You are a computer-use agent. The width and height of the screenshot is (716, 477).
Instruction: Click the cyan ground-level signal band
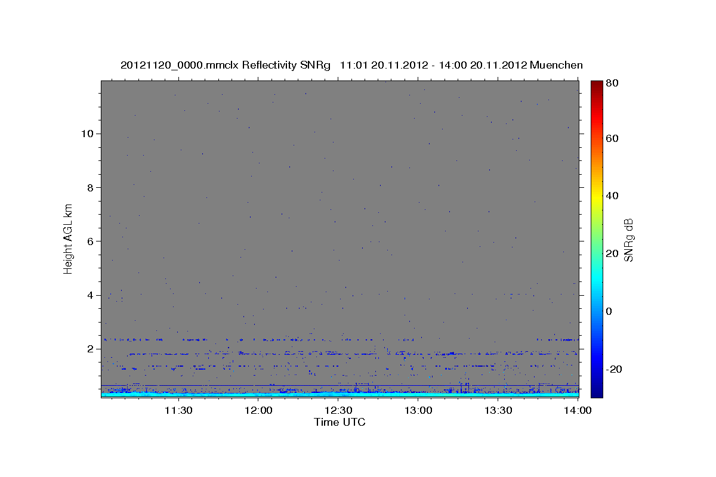coord(340,395)
